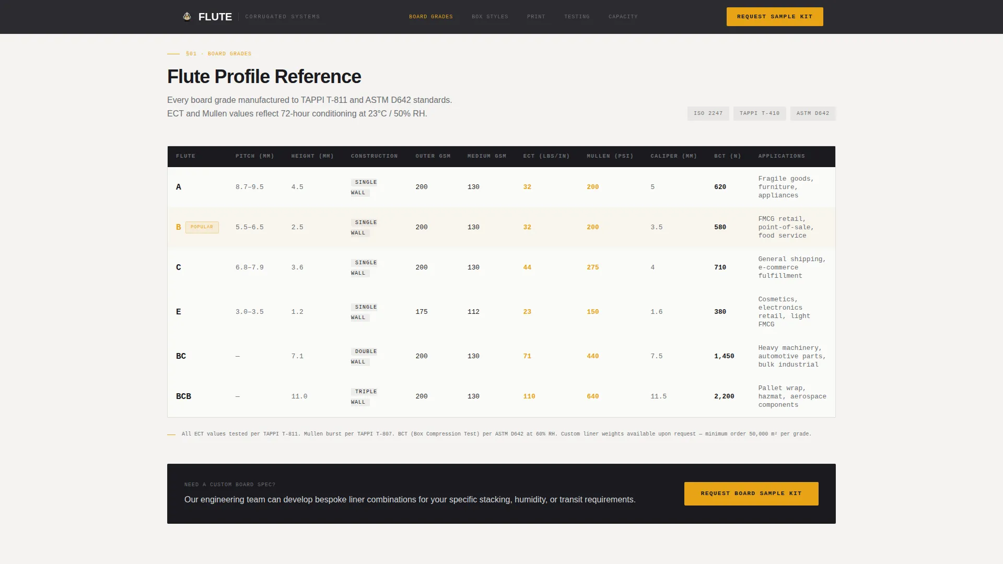The image size is (1003, 564).
Task: Select flute grade A row label
Action: [x=179, y=187]
